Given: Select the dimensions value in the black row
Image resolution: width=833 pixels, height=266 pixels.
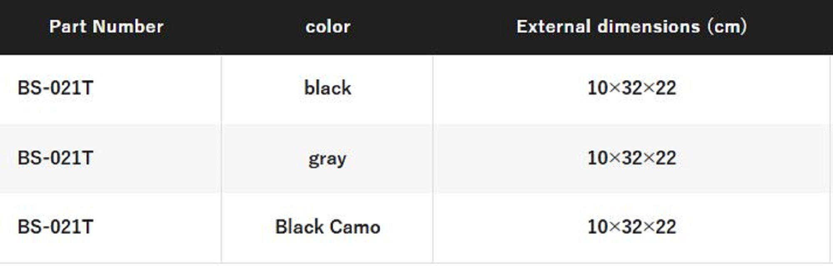Looking at the screenshot, I should [x=631, y=88].
